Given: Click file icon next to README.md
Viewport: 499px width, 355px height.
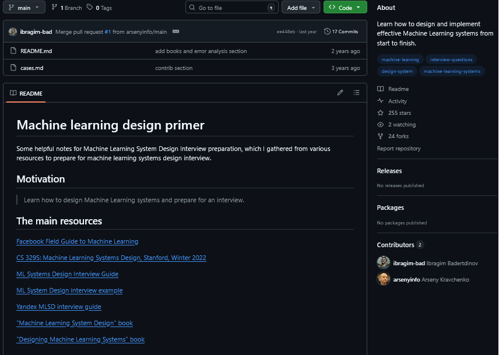Looking at the screenshot, I should 13,51.
